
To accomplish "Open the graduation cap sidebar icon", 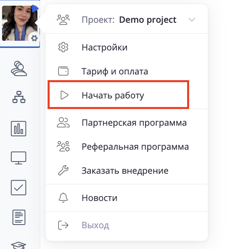I will tap(19, 245).
